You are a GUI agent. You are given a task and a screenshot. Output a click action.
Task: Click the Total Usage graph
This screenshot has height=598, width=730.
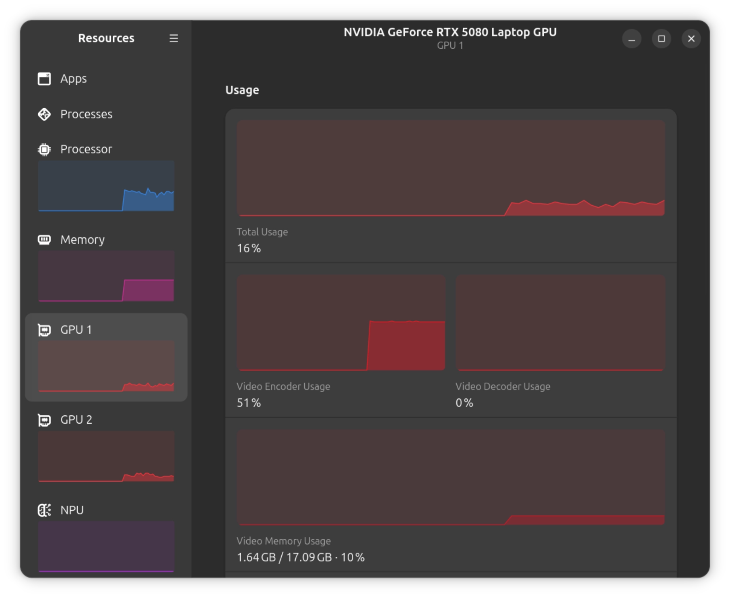point(451,168)
